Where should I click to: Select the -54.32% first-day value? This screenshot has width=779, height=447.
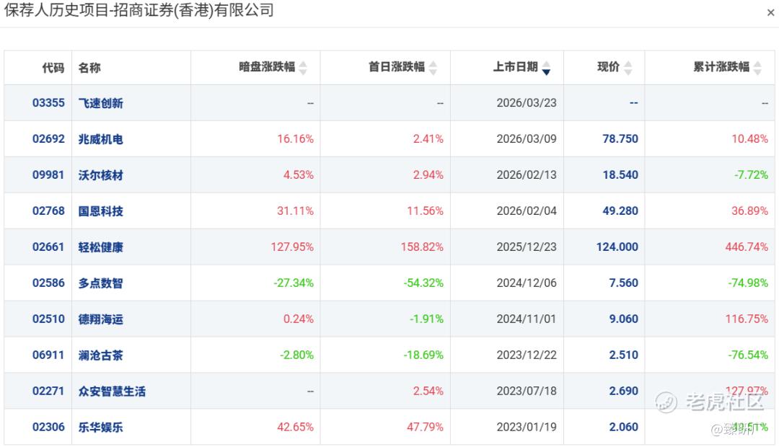pos(423,283)
